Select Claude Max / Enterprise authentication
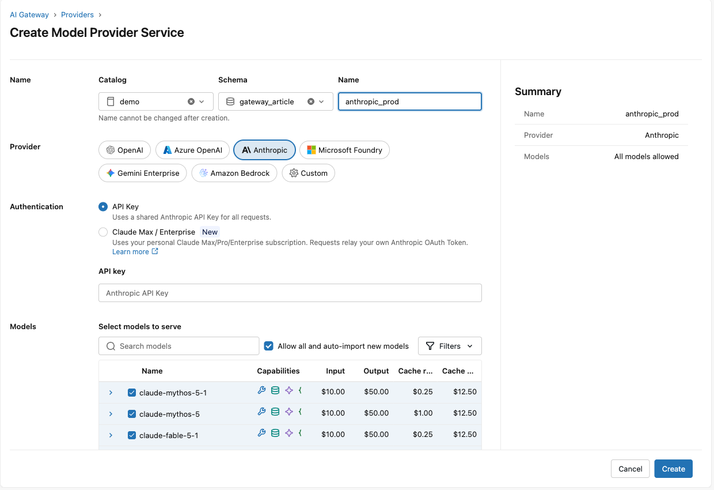 click(x=103, y=232)
